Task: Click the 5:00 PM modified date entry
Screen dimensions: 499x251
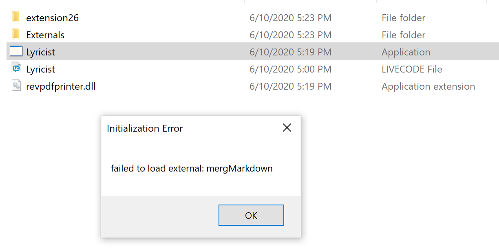Action: pos(290,69)
